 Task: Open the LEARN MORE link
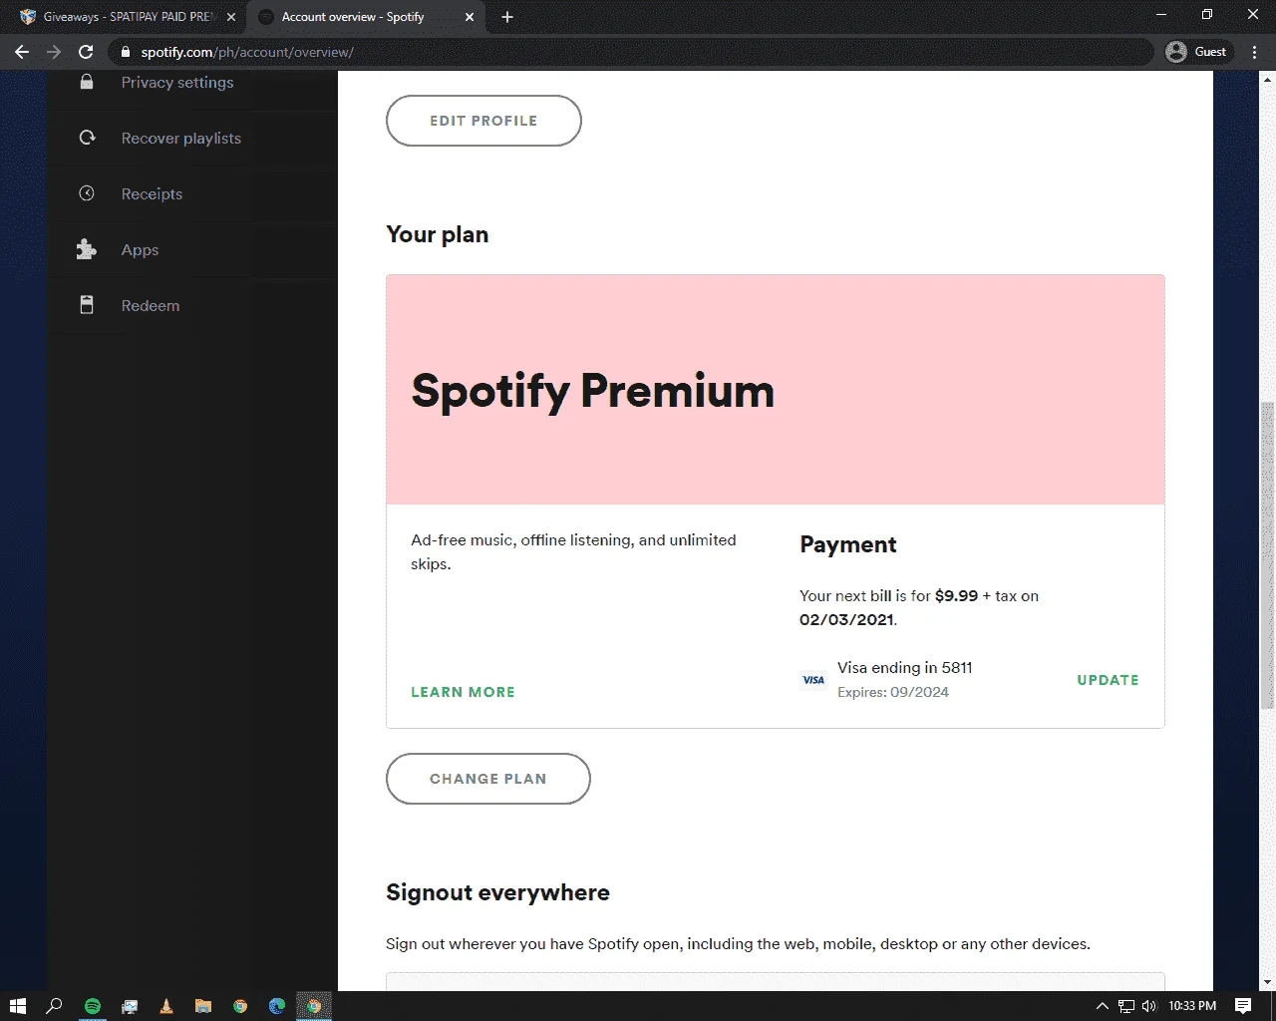click(x=463, y=692)
